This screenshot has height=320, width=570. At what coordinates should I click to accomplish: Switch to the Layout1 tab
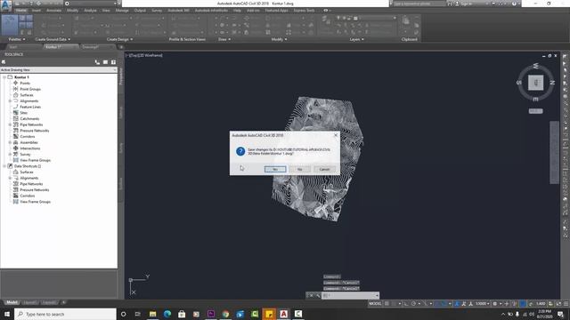coord(29,302)
